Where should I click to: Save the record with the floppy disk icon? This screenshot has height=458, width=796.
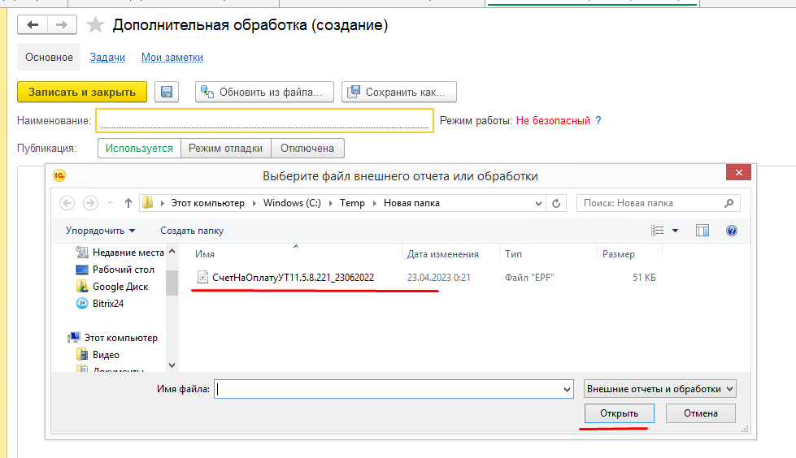pos(167,92)
